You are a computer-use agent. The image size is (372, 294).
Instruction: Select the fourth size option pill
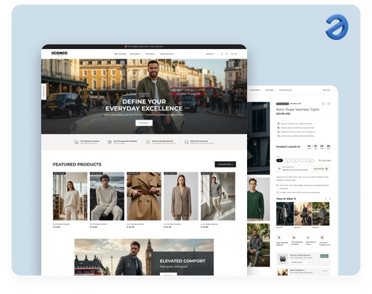303,160
